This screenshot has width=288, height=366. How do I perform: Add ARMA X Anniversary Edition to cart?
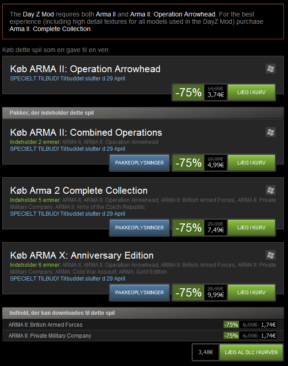pos(251,292)
